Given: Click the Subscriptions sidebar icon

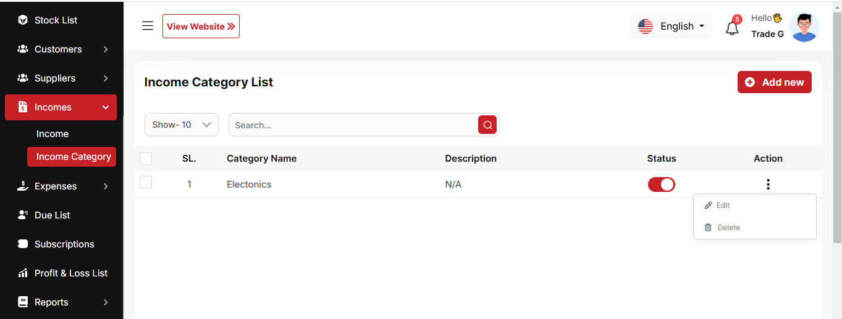Looking at the screenshot, I should [x=23, y=244].
